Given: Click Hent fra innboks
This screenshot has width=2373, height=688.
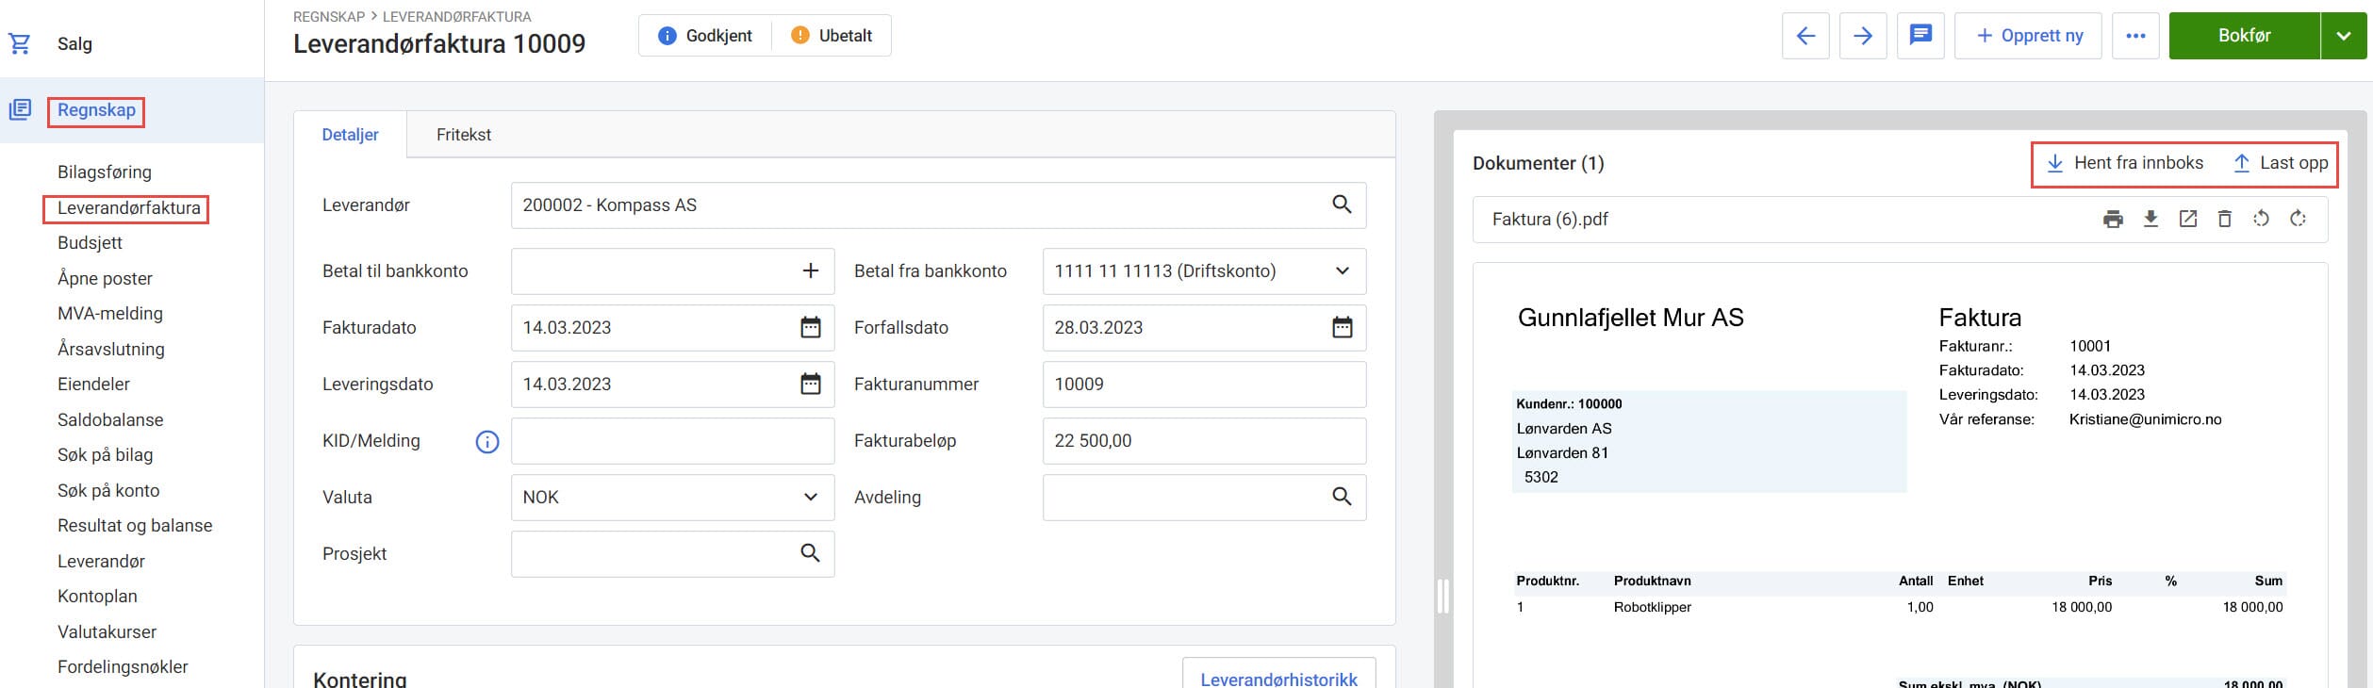Looking at the screenshot, I should pos(2125,163).
